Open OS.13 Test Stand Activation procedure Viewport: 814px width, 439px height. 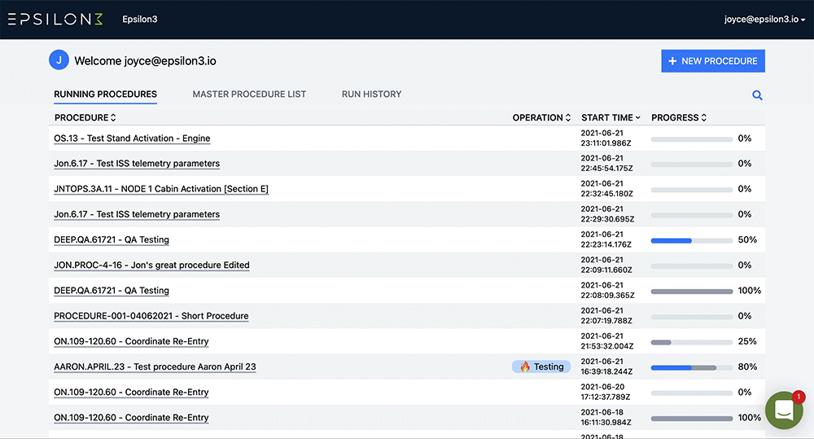(132, 138)
